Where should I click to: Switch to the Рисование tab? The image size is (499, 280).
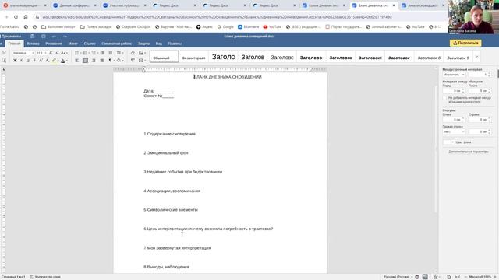[x=54, y=44]
